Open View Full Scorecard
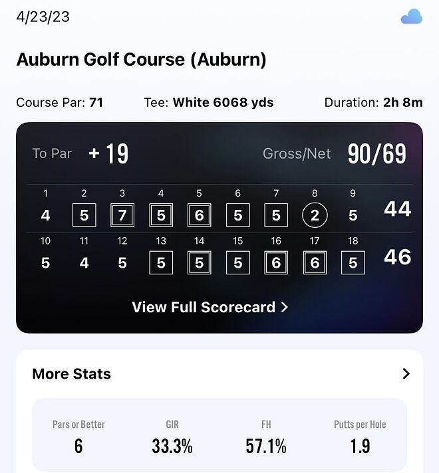Image resolution: width=439 pixels, height=473 pixels. (x=210, y=308)
